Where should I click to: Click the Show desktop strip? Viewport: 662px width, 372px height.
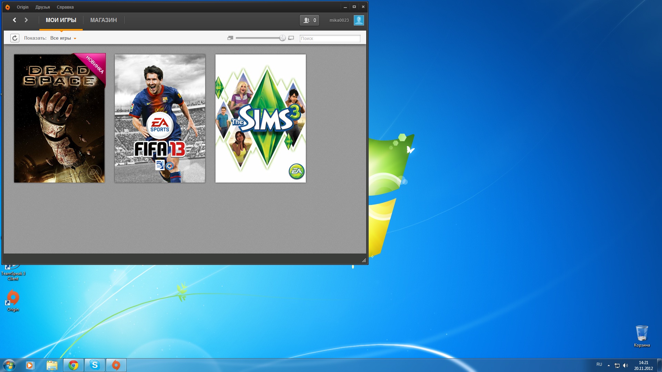(659, 365)
